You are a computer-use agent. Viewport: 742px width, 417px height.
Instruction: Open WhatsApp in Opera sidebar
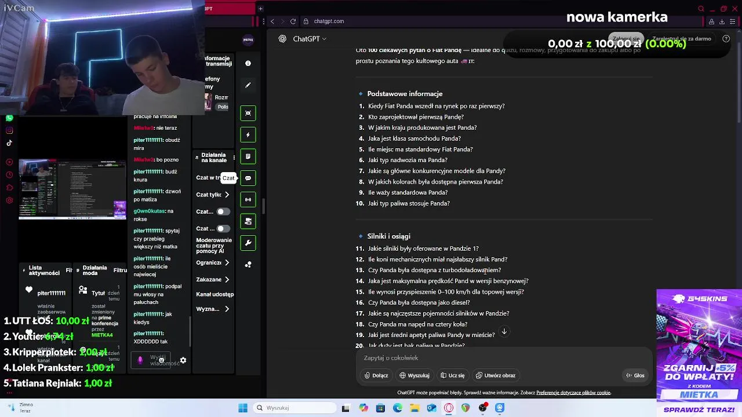(9, 118)
